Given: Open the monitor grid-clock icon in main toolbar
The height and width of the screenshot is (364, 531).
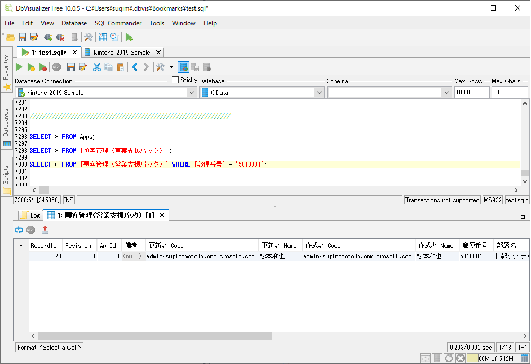Looking at the screenshot, I should point(103,37).
